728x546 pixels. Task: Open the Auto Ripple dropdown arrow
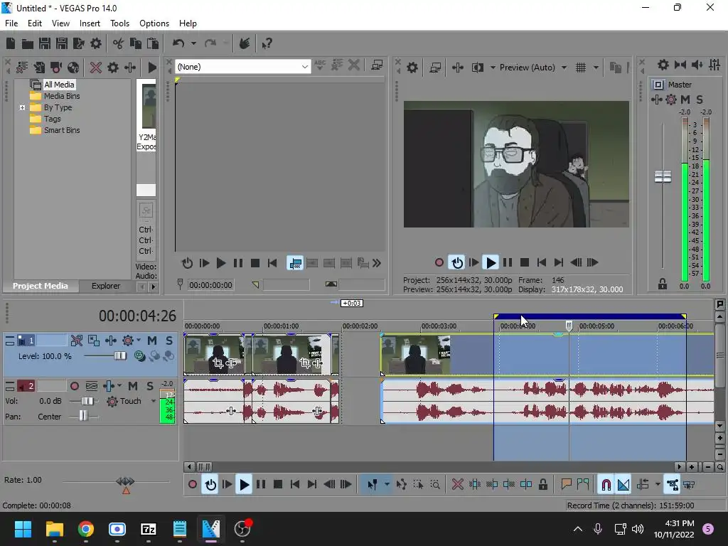[658, 485]
